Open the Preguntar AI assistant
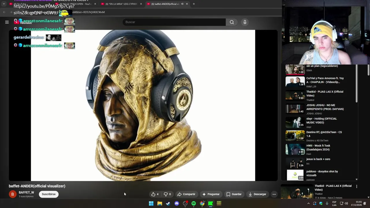 click(x=211, y=194)
